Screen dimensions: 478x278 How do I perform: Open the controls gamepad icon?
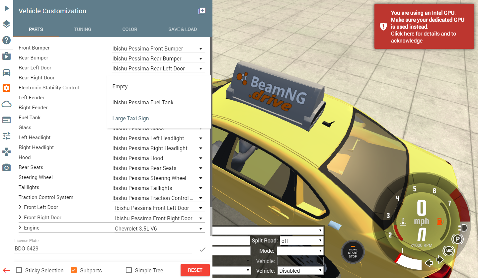[7, 152]
